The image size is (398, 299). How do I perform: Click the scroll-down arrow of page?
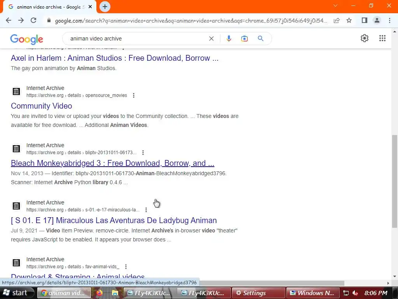point(395,276)
